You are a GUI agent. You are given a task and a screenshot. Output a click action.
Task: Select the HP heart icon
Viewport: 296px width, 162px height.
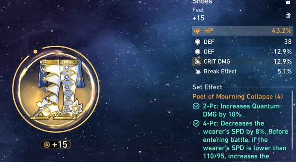coord(198,31)
